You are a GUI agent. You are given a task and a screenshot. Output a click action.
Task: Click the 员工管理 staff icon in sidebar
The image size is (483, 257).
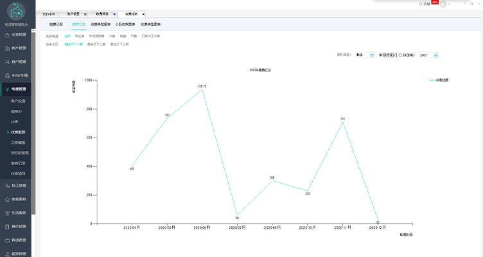[6, 186]
